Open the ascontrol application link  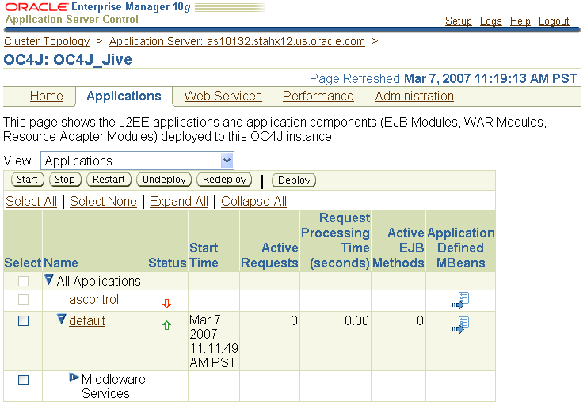point(93,300)
